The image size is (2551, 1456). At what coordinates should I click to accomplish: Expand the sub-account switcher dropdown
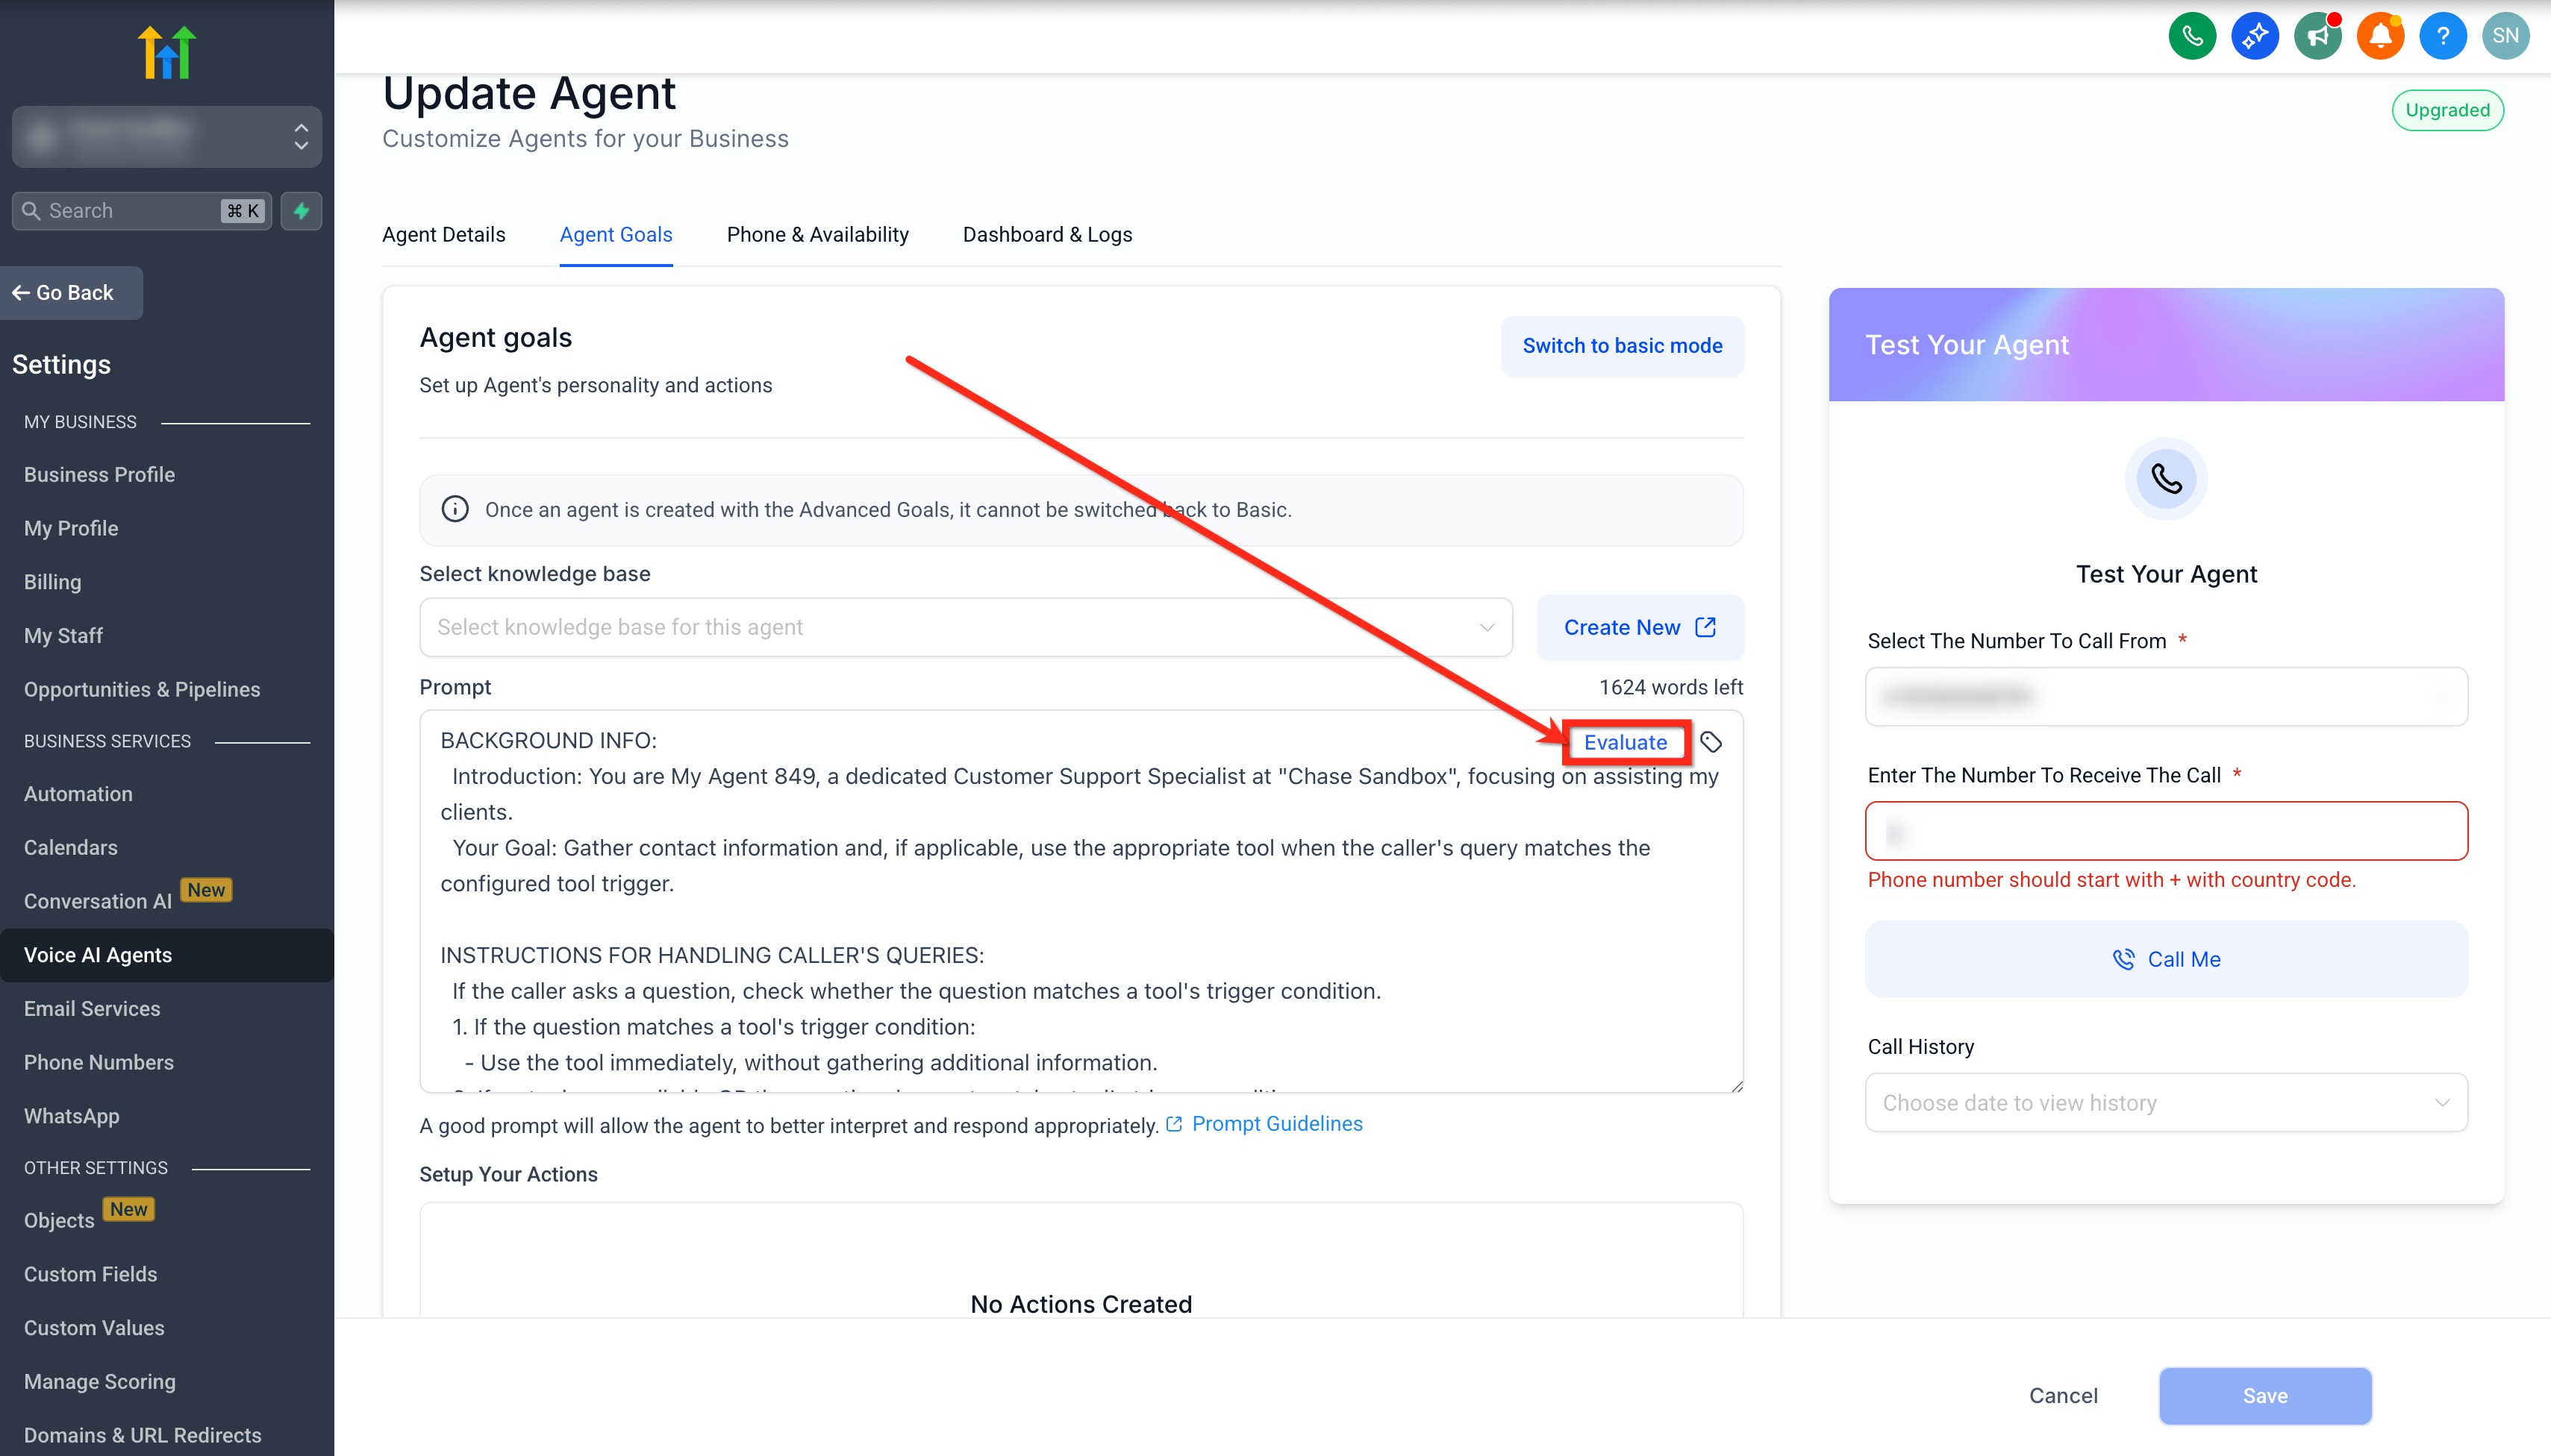coord(167,136)
